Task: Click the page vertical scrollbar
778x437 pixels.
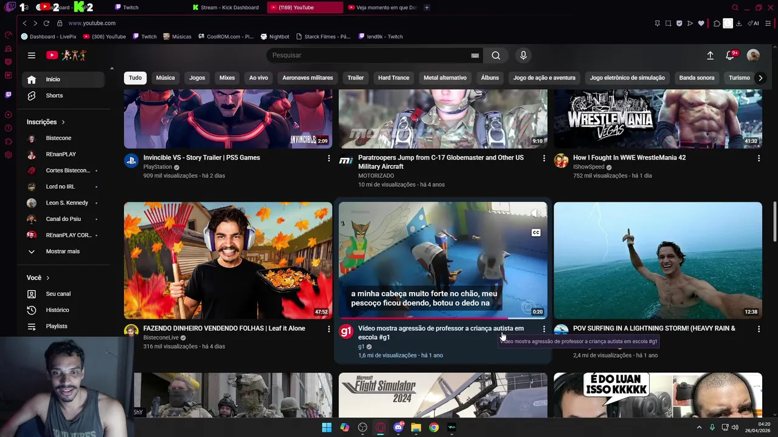Action: 774,222
